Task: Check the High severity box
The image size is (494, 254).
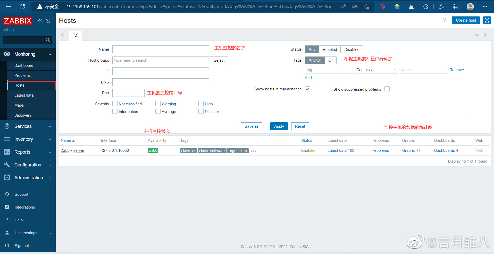Action: pos(201,104)
